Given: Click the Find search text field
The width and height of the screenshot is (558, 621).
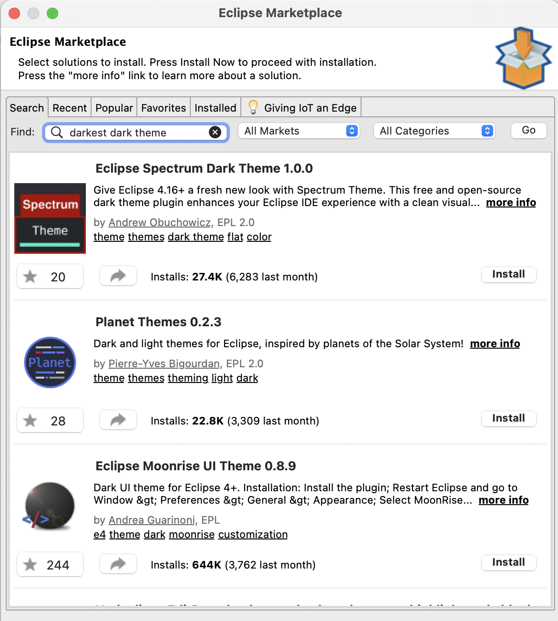Looking at the screenshot, I should point(136,132).
